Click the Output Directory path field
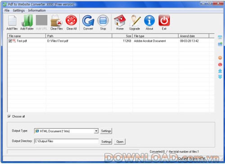The height and width of the screenshot is (164, 225). (x=66, y=141)
